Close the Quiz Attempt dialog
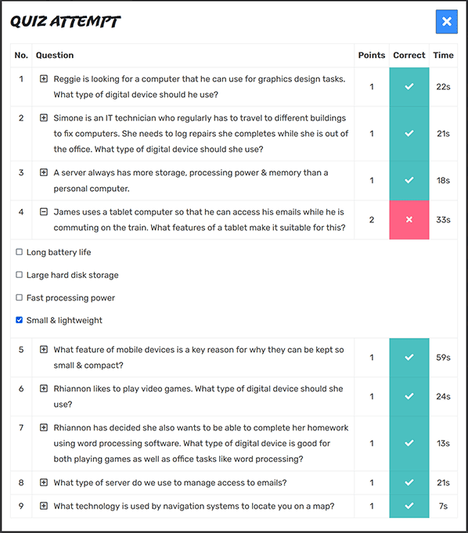Viewport: 468px width, 533px height. (x=447, y=22)
